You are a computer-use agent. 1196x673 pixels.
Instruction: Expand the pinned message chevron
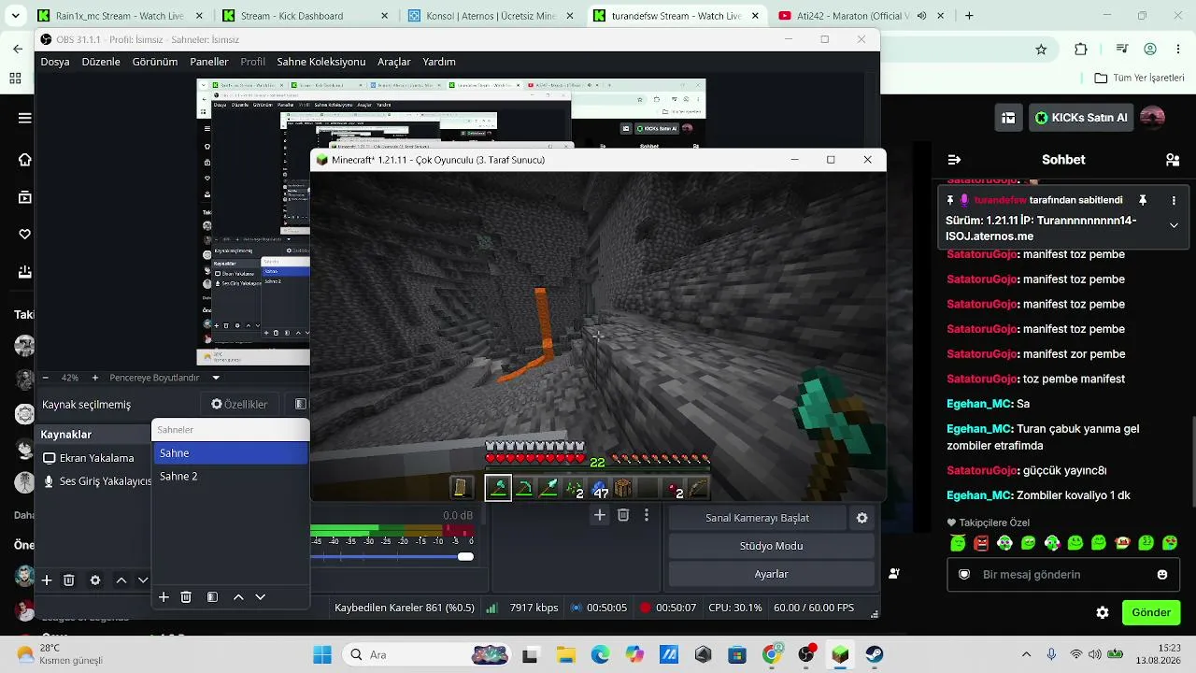(x=1174, y=225)
